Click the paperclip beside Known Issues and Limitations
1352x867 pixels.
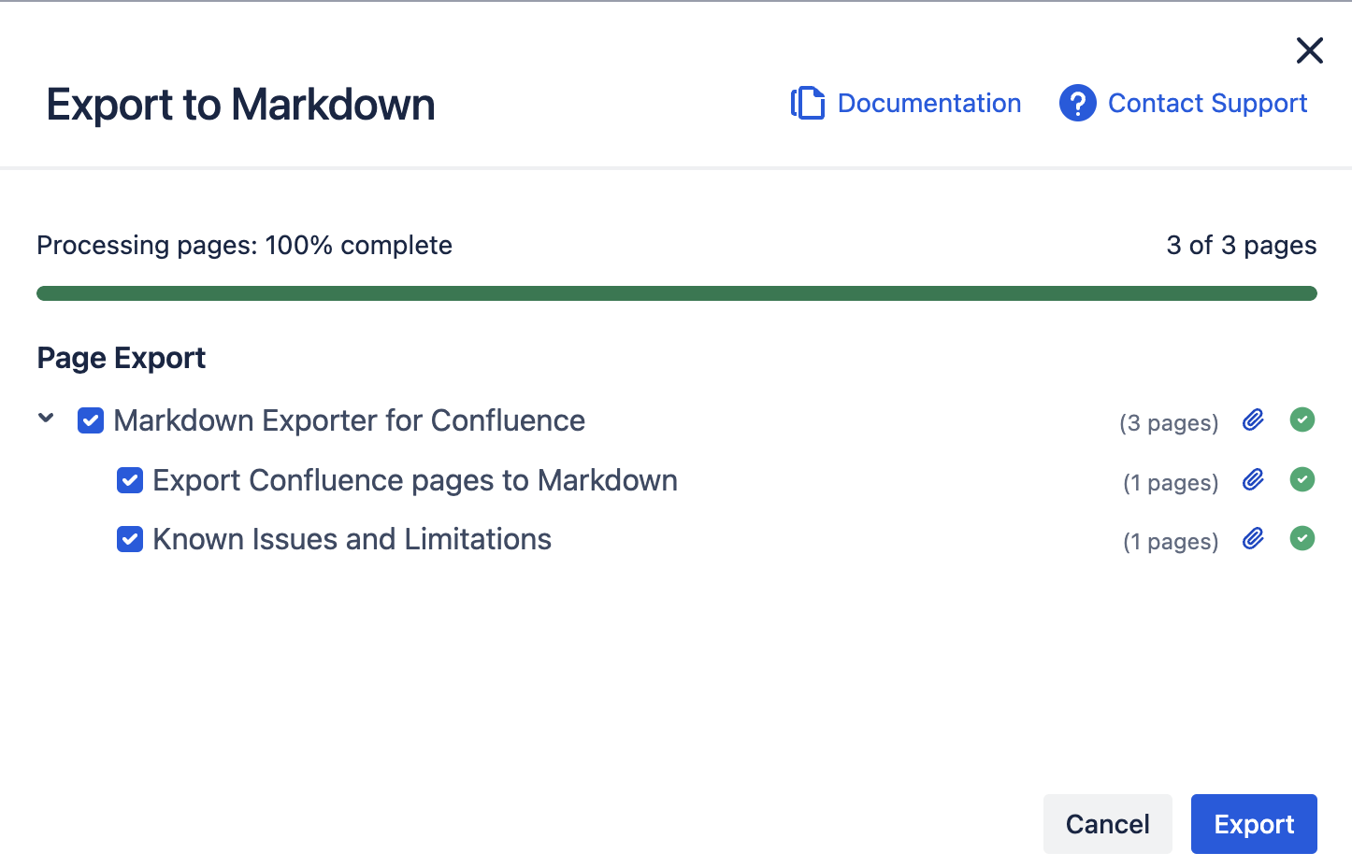point(1253,538)
